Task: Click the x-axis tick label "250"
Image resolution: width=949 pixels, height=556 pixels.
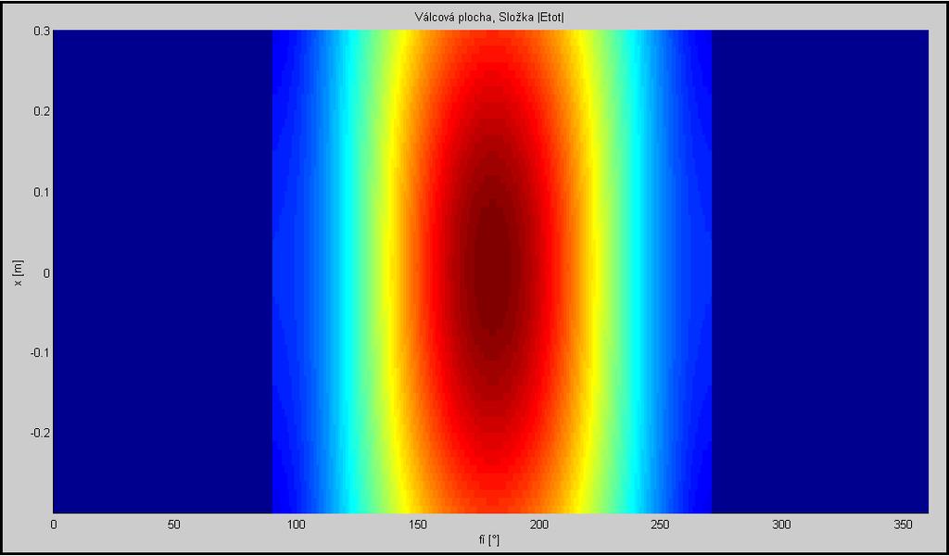Action: tap(661, 525)
